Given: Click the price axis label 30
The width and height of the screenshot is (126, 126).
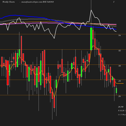Looking at the screenshot, I should [119, 66].
